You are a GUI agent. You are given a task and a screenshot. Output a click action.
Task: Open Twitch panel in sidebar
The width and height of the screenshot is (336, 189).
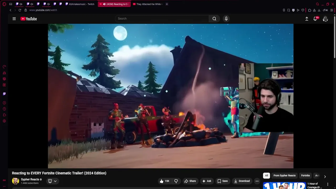(x=4, y=94)
